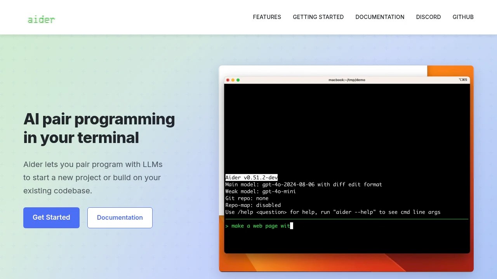This screenshot has height=279, width=497.
Task: Click the Main model gpt-4o line
Action: pyautogui.click(x=304, y=184)
